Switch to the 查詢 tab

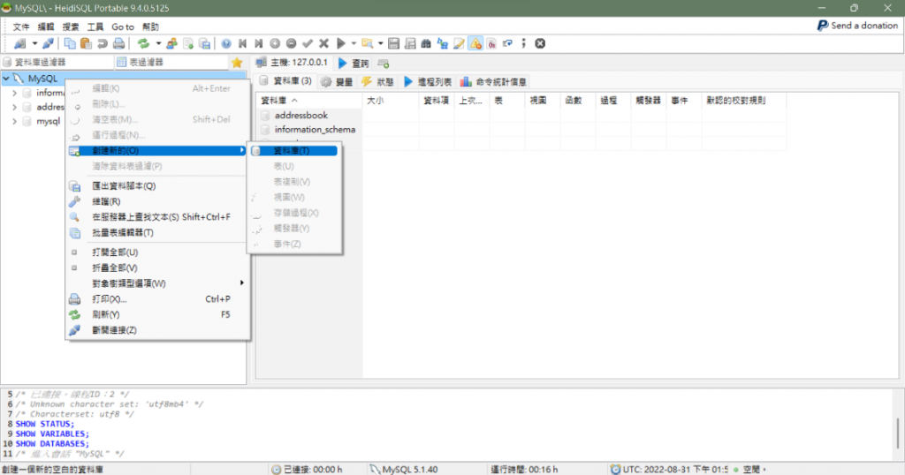pos(354,64)
